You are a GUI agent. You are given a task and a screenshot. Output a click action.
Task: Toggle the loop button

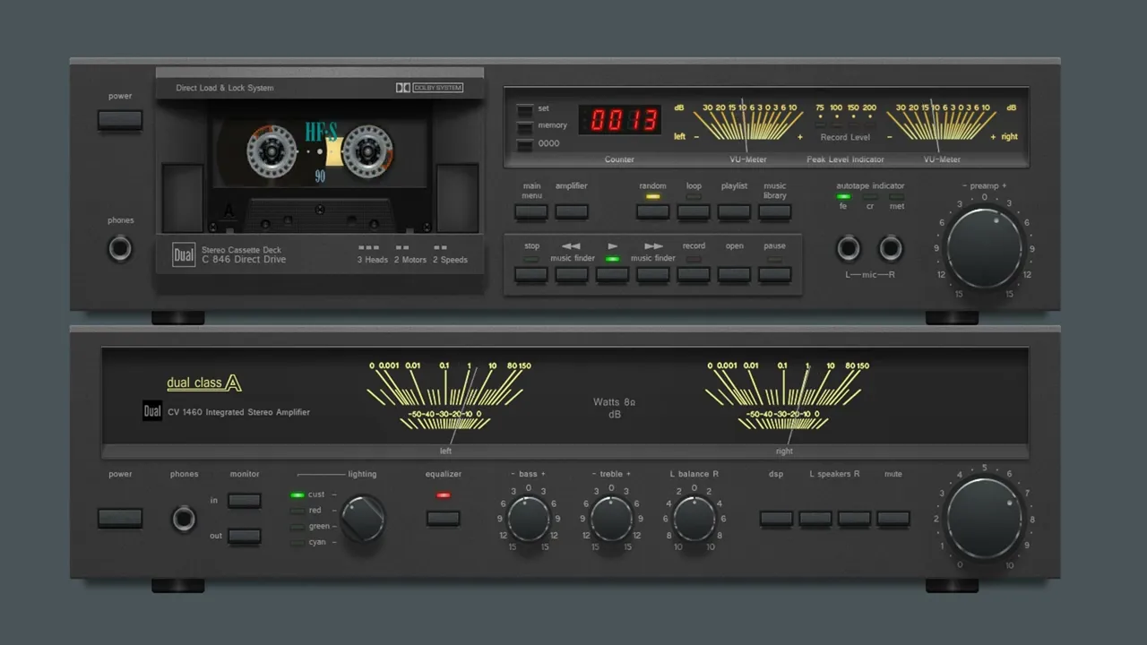pos(694,212)
